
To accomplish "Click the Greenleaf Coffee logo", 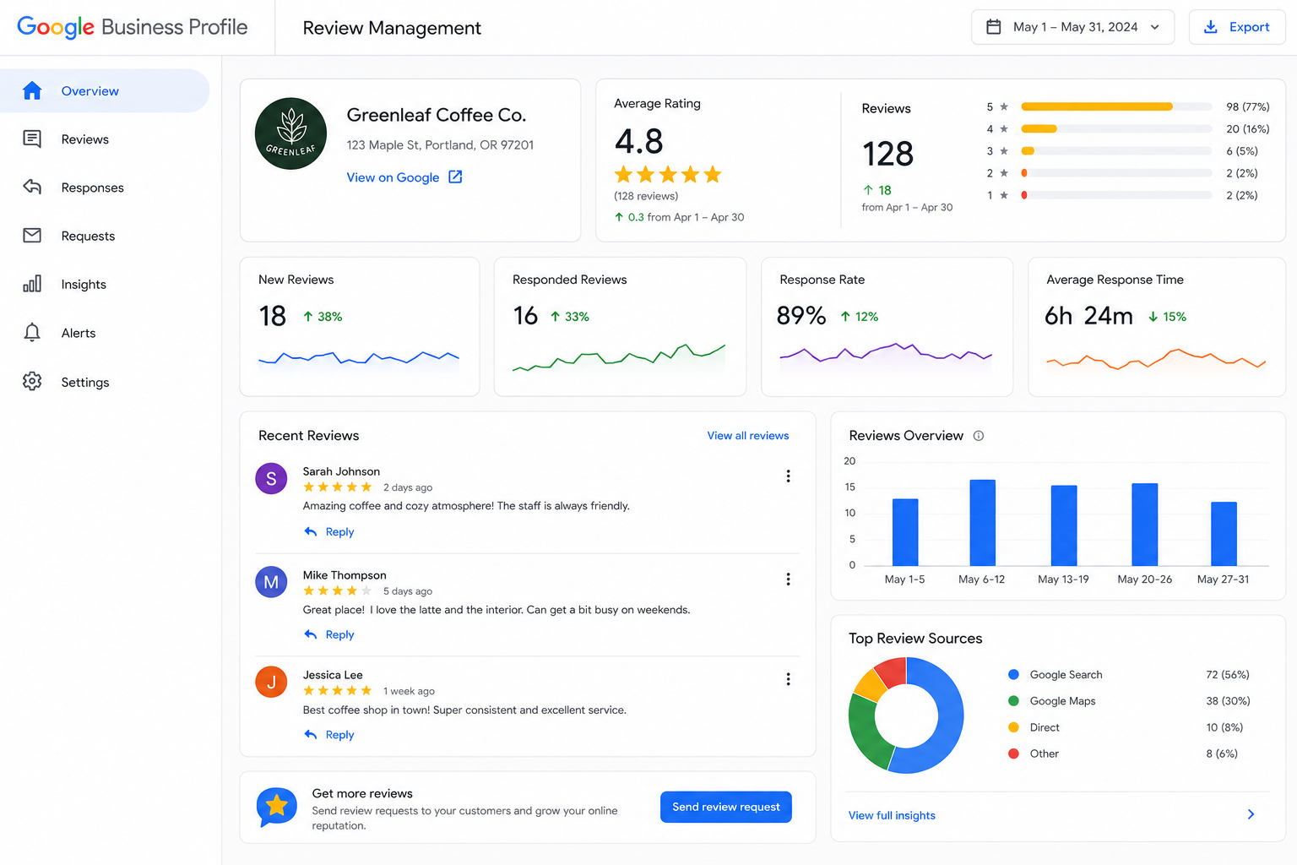I will click(291, 133).
